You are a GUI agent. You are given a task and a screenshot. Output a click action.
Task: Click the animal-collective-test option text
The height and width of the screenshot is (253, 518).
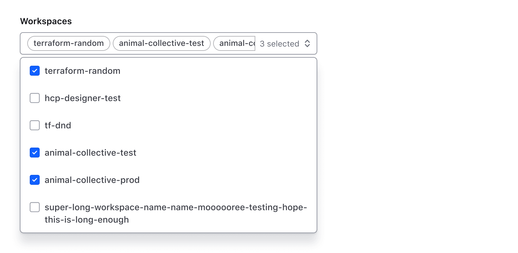click(90, 153)
